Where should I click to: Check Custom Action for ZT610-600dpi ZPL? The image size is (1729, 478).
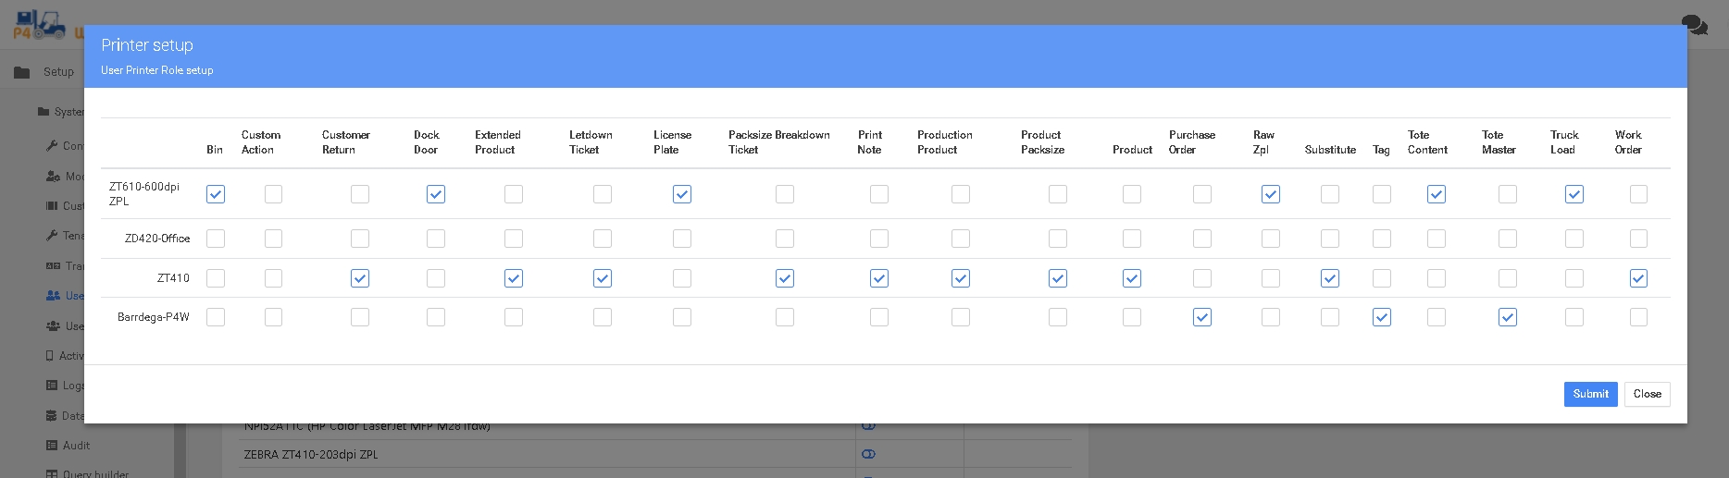click(x=273, y=194)
